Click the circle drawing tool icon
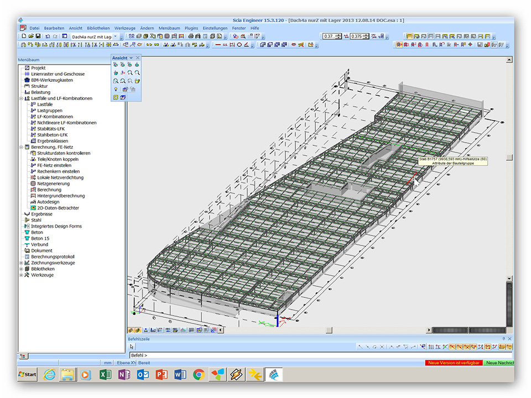Screen dimensions: 531x398 (x=240, y=45)
